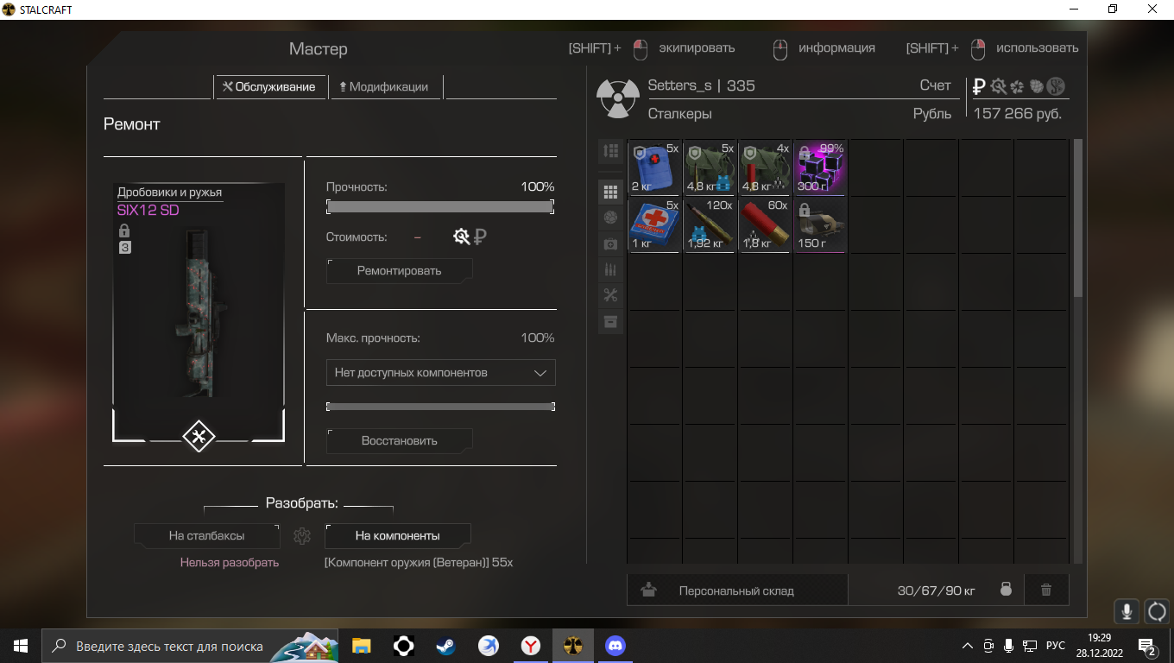Toggle the artifacts filter icon
Image resolution: width=1174 pixels, height=663 pixels.
pos(611,218)
